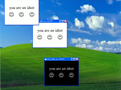Close the black YOU_ARE_An_IDIOT window
Screen dimensions: 121x90
click(x=77, y=59)
